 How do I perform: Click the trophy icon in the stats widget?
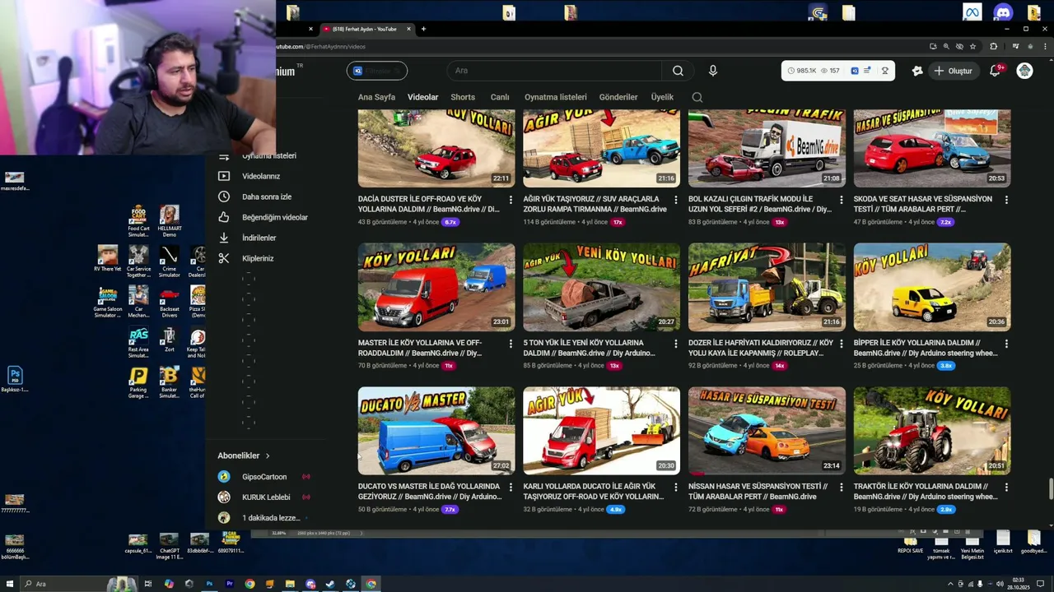(885, 71)
